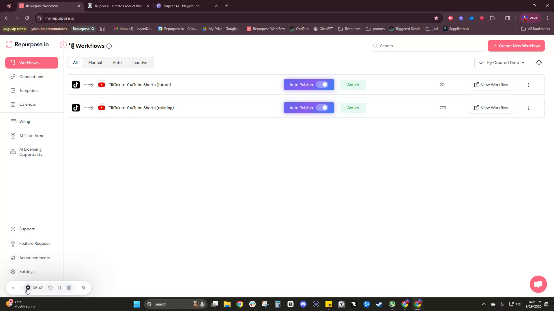
Task: Open the three-dot menu for the future workflow
Action: (529, 85)
